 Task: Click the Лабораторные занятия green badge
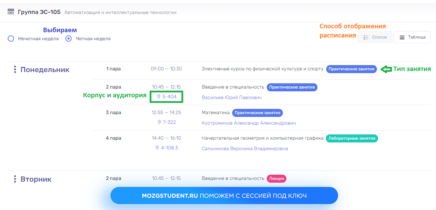[x=352, y=138]
